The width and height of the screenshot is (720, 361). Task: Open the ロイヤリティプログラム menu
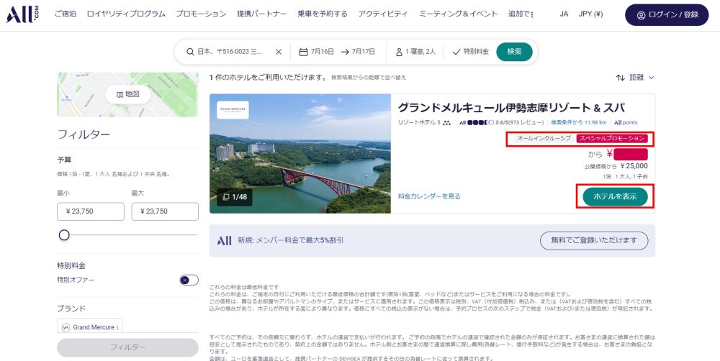click(126, 14)
